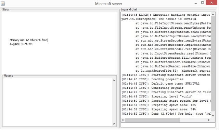The height and width of the screenshot is (130, 219).
Task: Click the 'Loading properties' log line
Action: pos(153,79)
